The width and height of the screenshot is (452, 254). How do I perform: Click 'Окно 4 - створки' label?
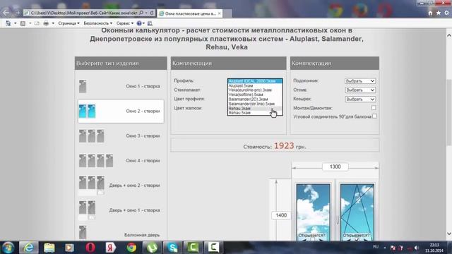(x=143, y=160)
